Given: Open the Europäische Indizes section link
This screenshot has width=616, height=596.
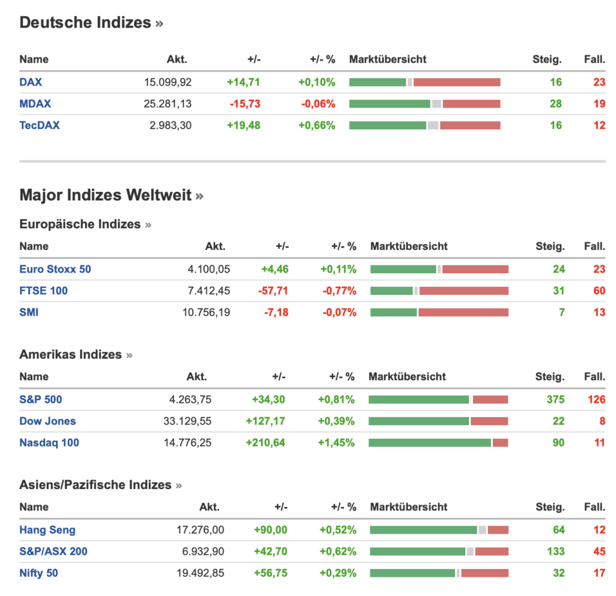Looking at the screenshot, I should 86,224.
